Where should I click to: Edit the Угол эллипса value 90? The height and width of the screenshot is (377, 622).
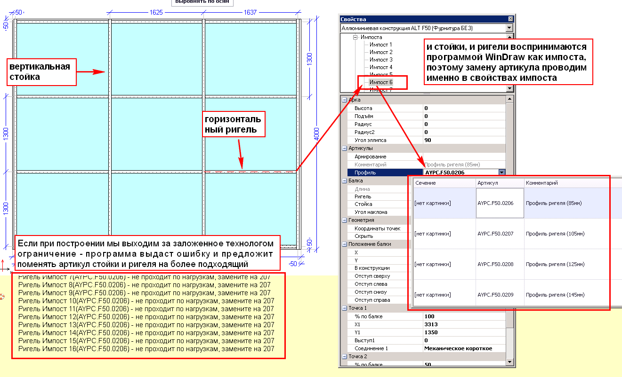[464, 140]
